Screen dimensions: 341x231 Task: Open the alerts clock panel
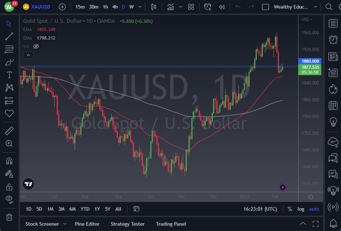[x=333, y=40]
